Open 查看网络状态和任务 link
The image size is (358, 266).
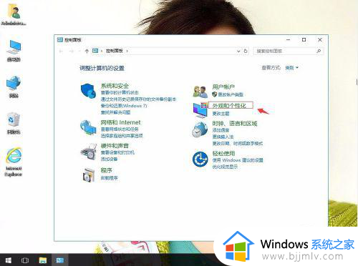tap(120, 129)
